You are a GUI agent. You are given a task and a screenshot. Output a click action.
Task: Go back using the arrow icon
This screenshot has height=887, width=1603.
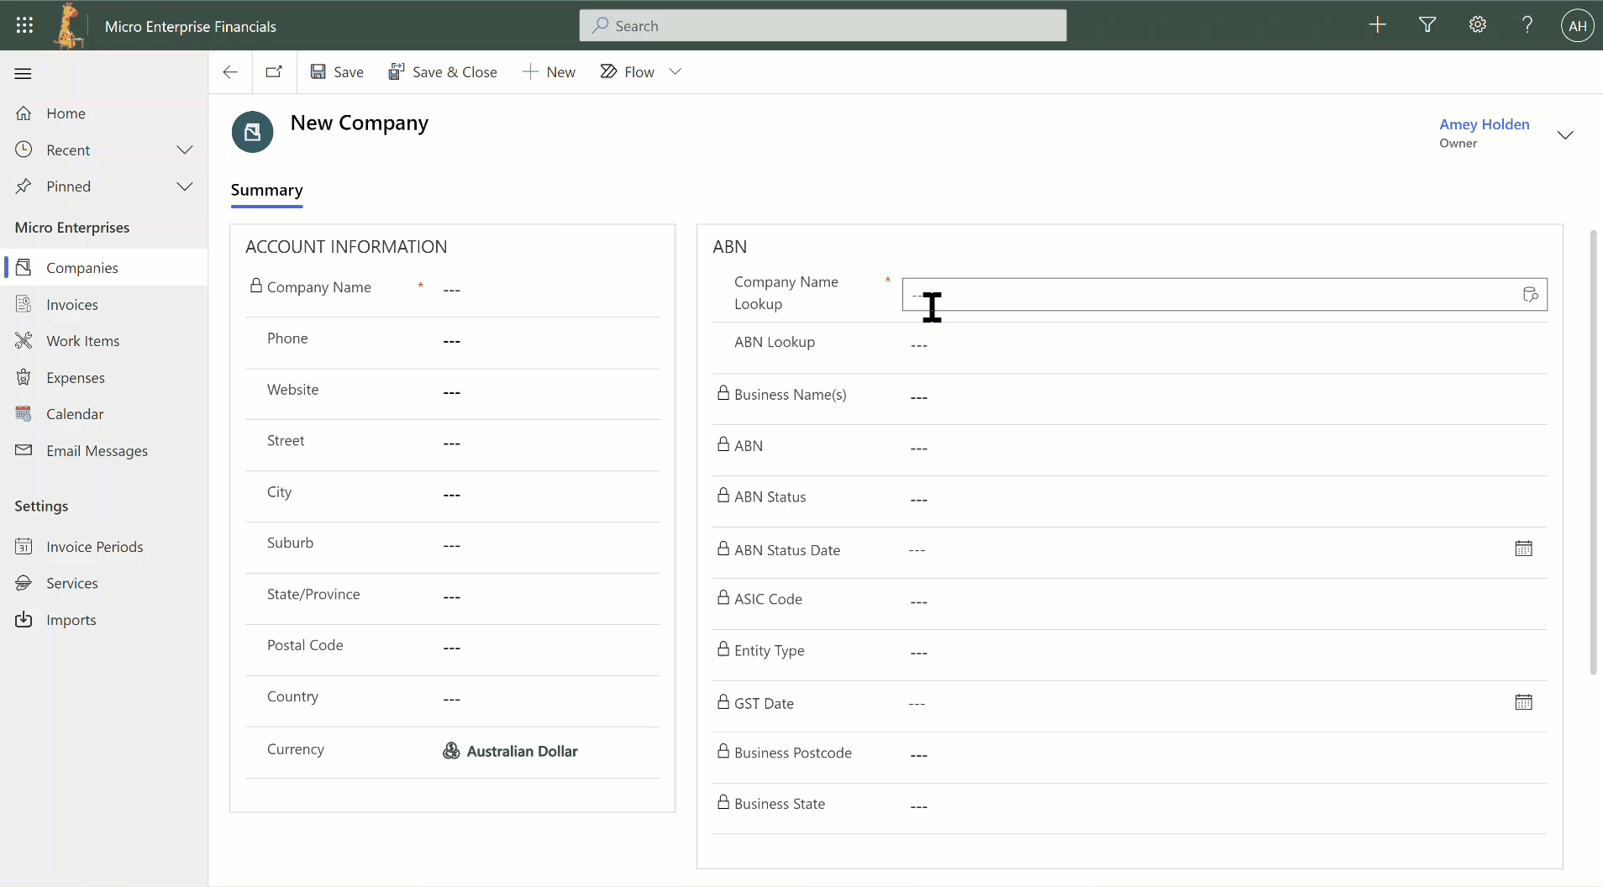230,72
